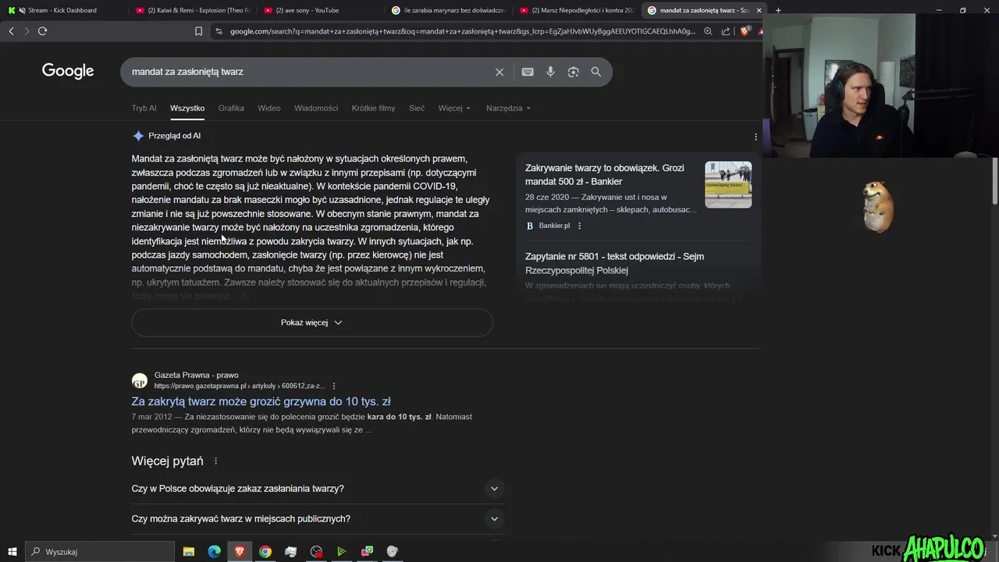Screen dimensions: 999x562
Task: Bookmark this page with the bookmark icon
Action: pyautogui.click(x=198, y=31)
